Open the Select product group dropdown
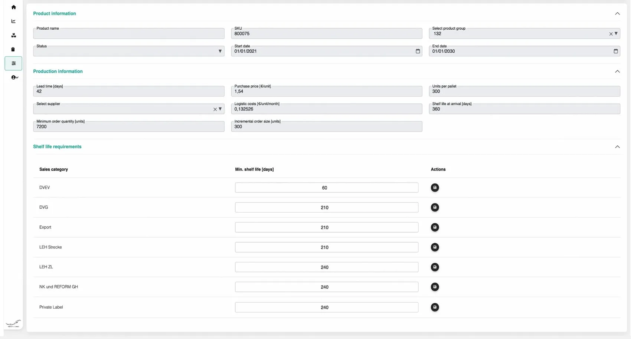 pos(616,33)
